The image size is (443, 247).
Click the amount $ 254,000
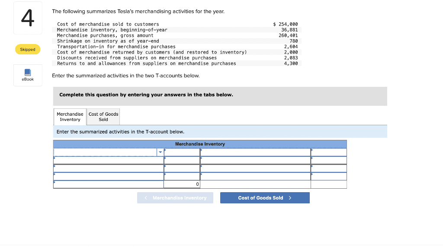(x=286, y=24)
